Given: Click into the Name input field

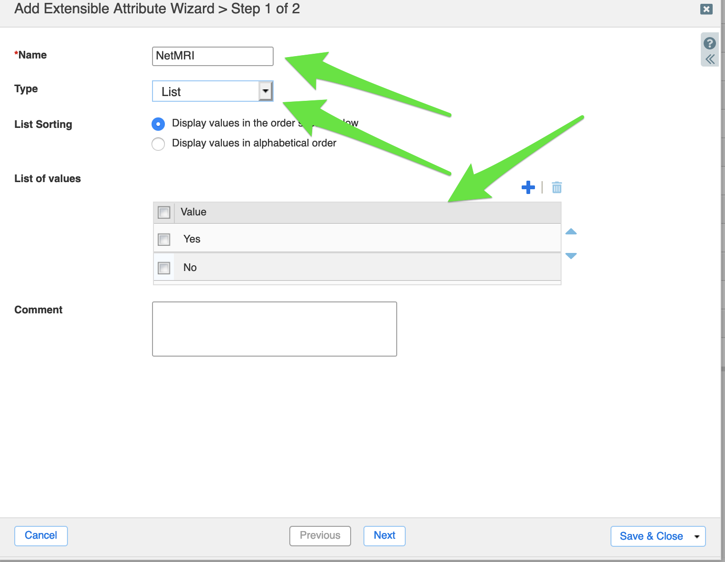Looking at the screenshot, I should point(212,56).
